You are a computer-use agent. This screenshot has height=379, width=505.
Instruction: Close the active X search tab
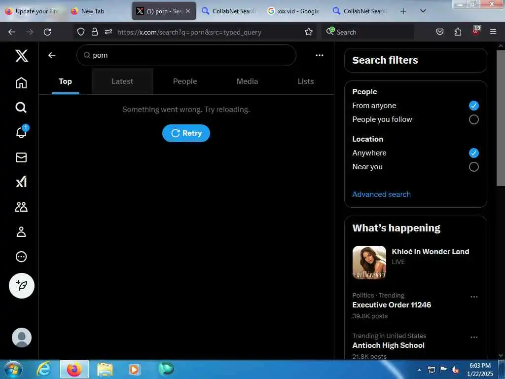[188, 11]
